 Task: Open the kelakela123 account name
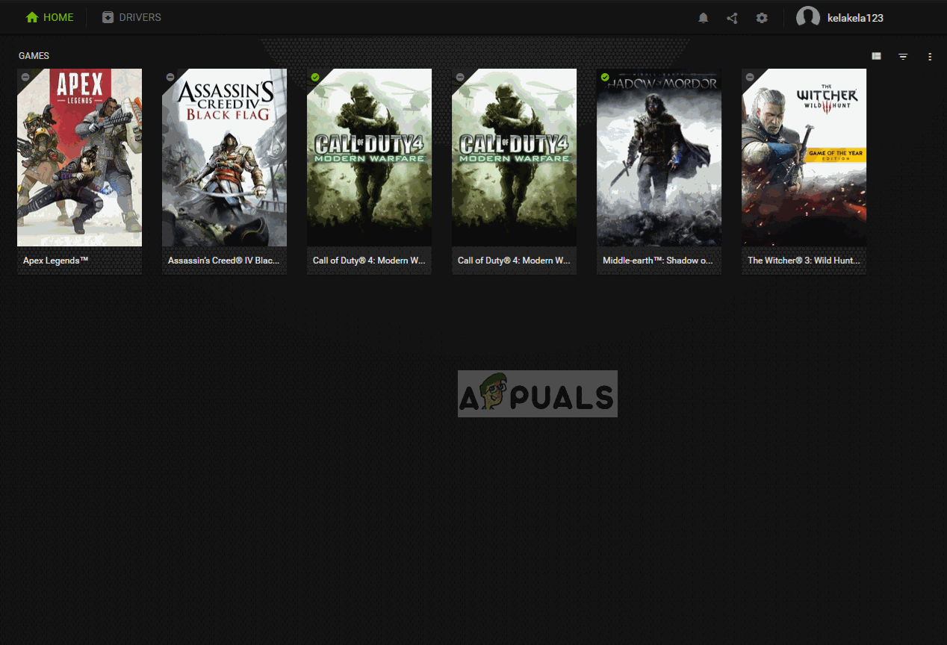pyautogui.click(x=855, y=18)
